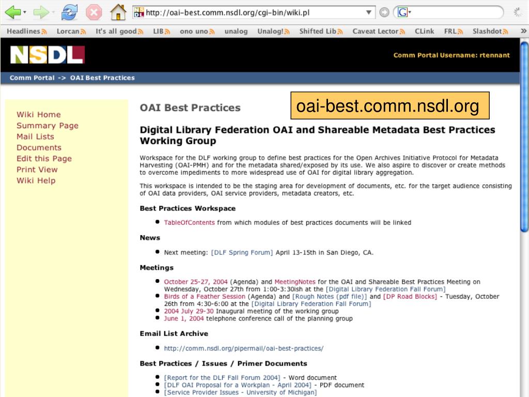The height and width of the screenshot is (397, 529).
Task: Go to browser Home icon
Action: pyautogui.click(x=118, y=12)
